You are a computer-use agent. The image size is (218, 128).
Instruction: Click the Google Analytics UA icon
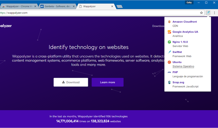169,32
